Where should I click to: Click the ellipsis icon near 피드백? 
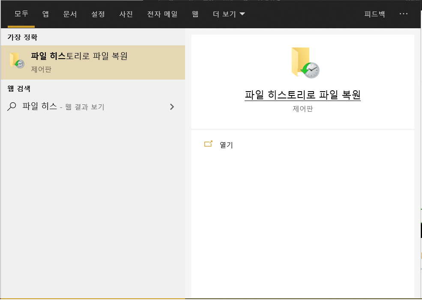pos(403,14)
